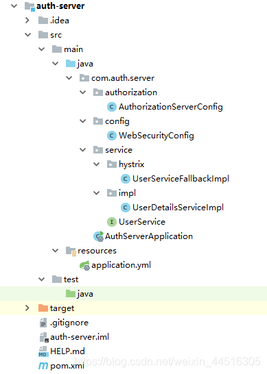The height and width of the screenshot is (374, 267).
Task: Click the src folder icon
Action: (x=43, y=35)
